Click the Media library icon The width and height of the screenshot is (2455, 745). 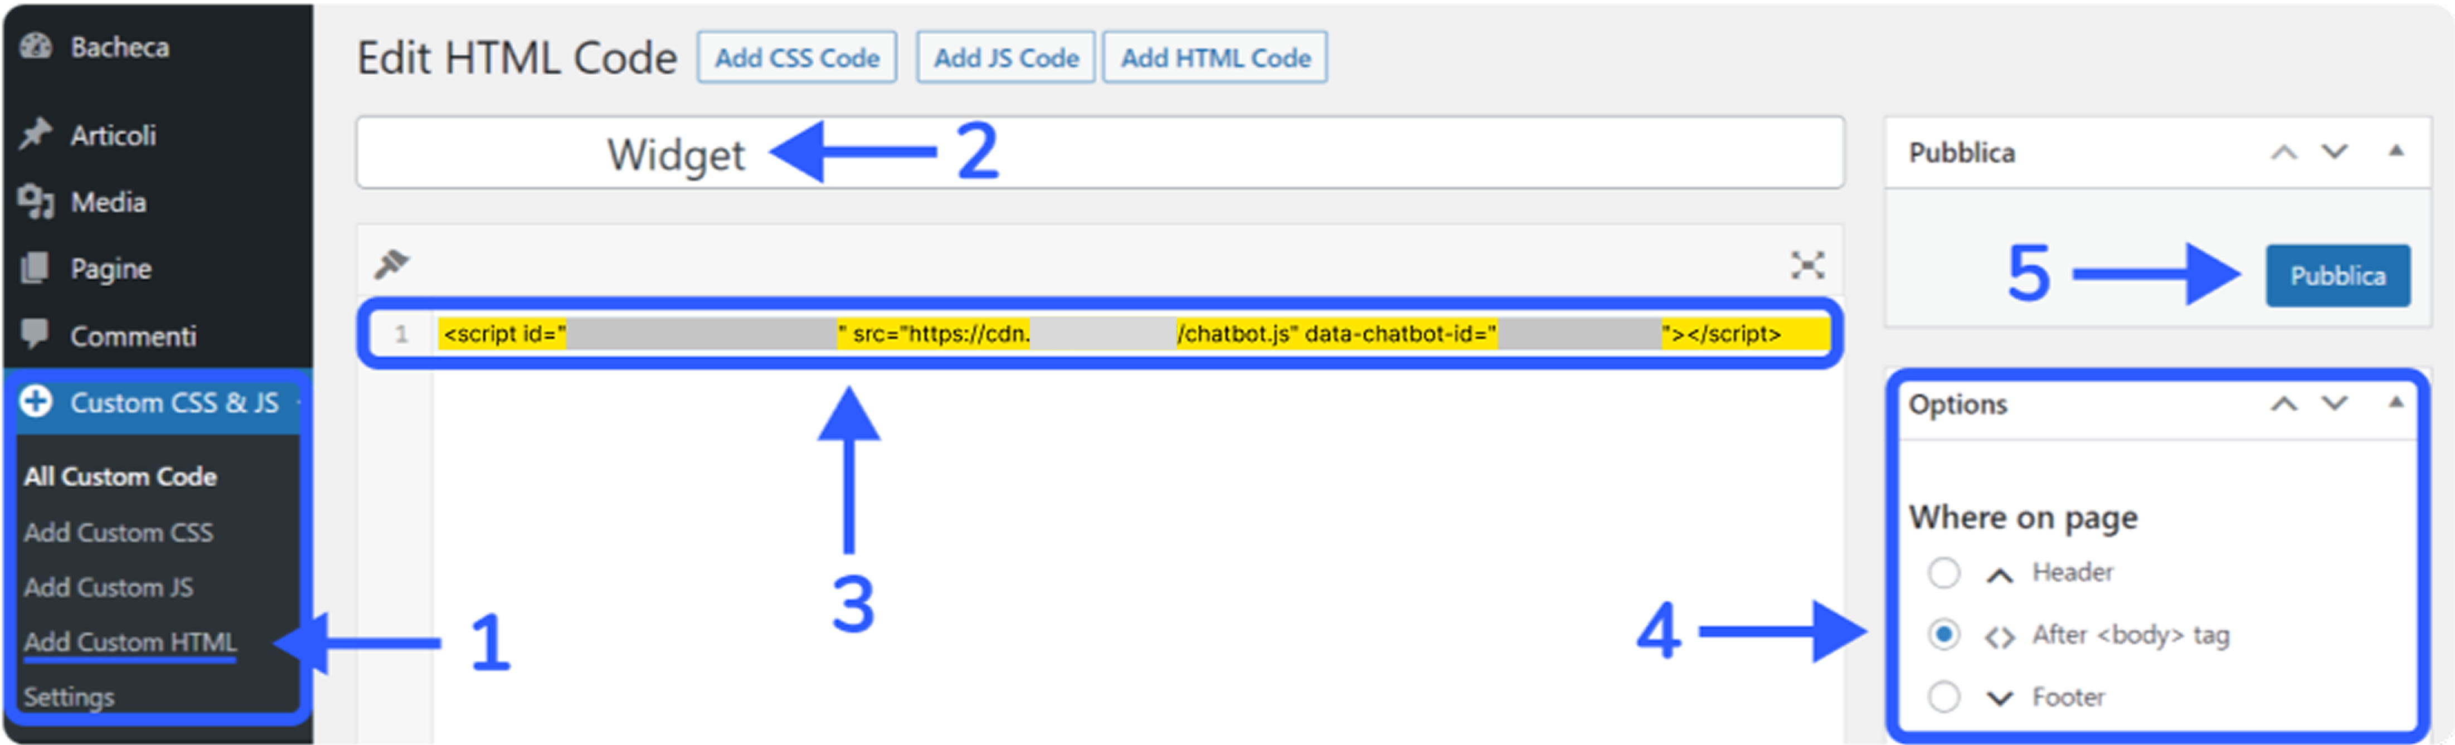click(x=36, y=201)
